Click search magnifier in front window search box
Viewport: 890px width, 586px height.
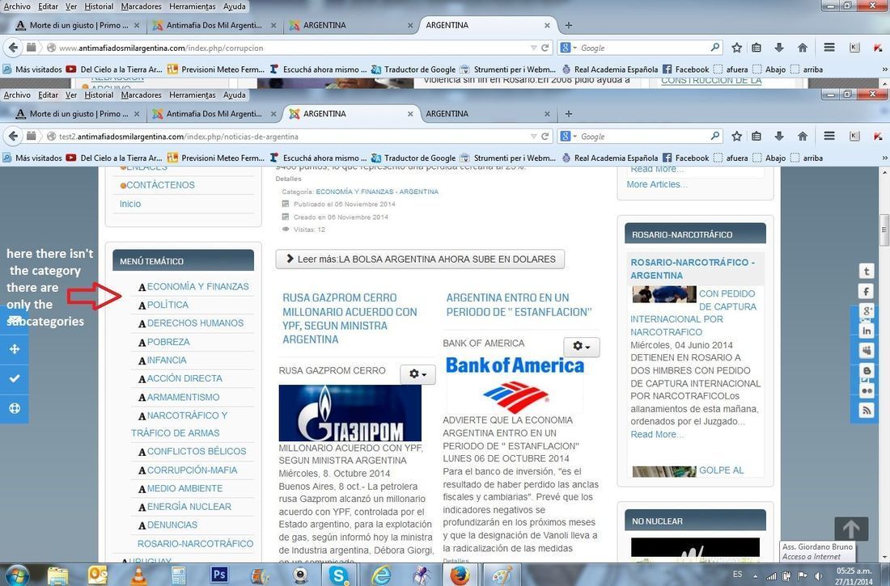(715, 136)
